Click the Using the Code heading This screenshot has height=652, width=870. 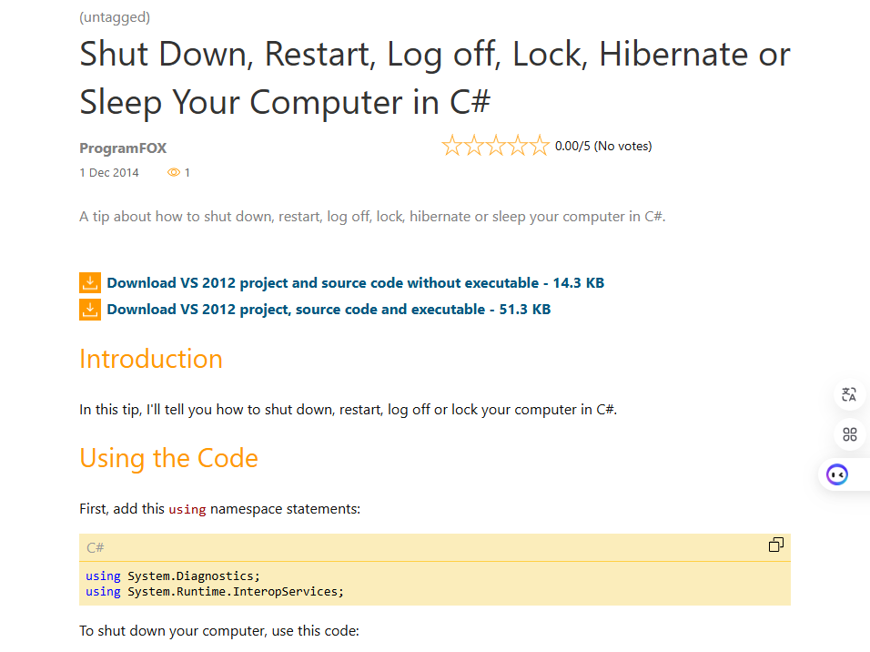tap(168, 458)
